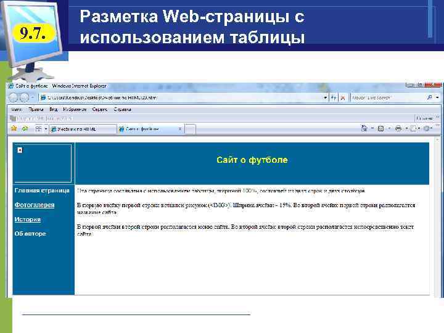This screenshot has height=333, width=444.
Task: Click the empty New Tab button
Action: point(191,129)
